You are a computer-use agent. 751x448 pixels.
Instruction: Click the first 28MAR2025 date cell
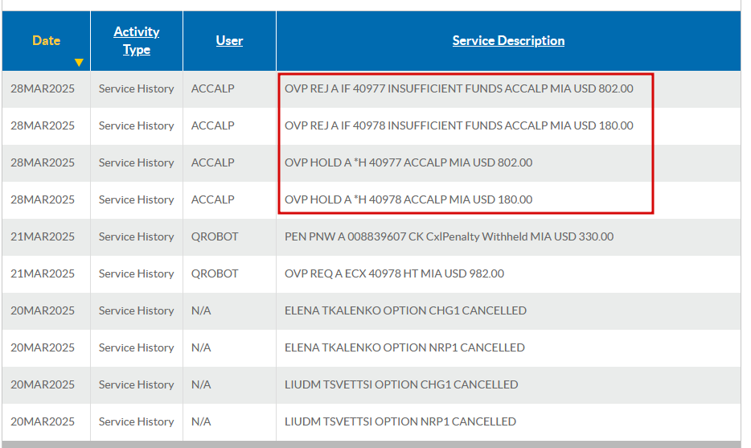pyautogui.click(x=43, y=88)
